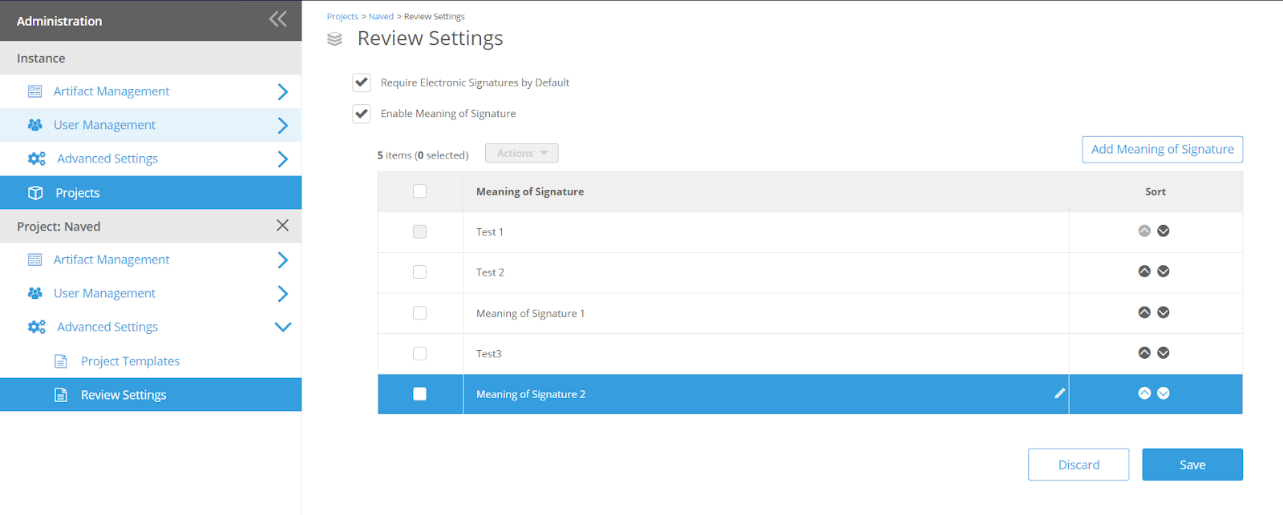This screenshot has height=515, width=1283.
Task: Click the Instance Artifact Management icon
Action: point(35,91)
